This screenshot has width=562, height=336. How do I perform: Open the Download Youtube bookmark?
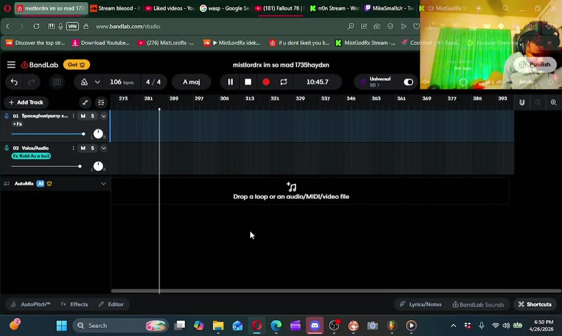tap(101, 43)
